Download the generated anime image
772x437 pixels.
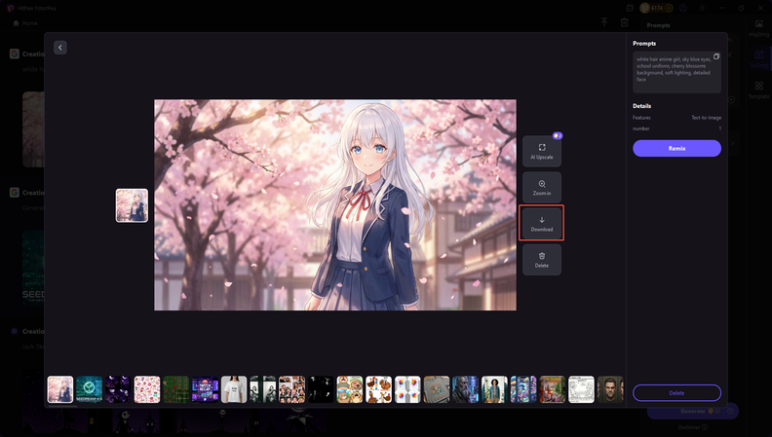[542, 224]
